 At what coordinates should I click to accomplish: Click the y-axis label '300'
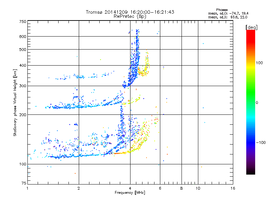pyautogui.click(x=23, y=86)
